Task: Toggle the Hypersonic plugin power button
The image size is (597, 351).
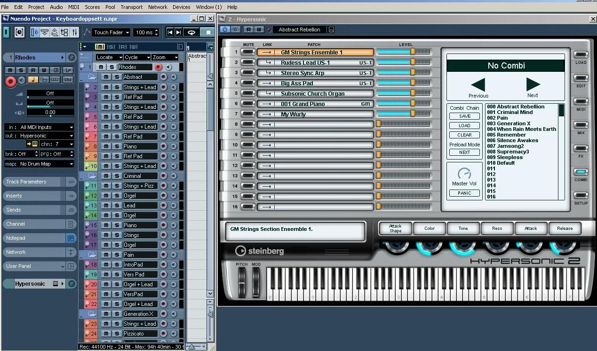Action: [x=225, y=30]
